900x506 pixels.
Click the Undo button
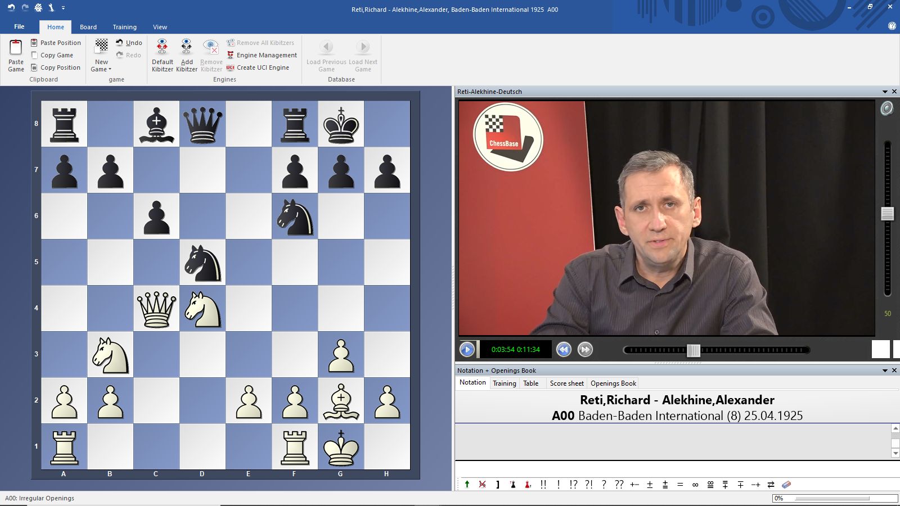[129, 43]
